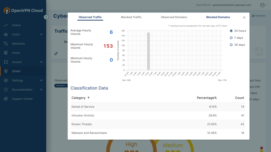
Task: Click the 9.15% percentage cell
Action: click(x=213, y=107)
